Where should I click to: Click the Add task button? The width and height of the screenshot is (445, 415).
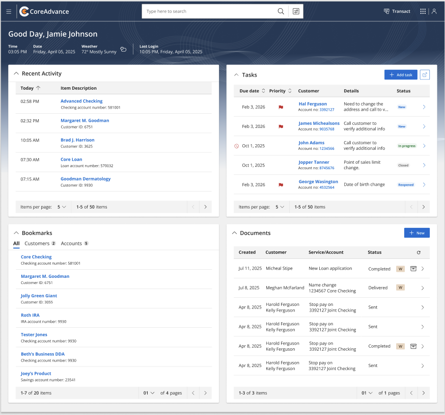(x=401, y=75)
